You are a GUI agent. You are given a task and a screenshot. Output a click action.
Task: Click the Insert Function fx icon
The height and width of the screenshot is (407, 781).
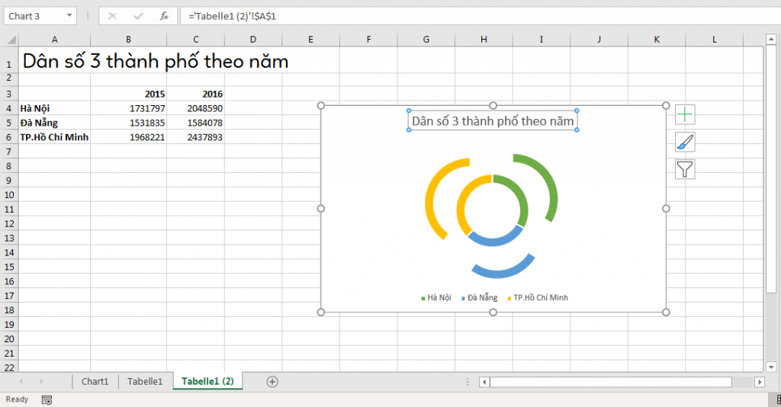(x=164, y=15)
